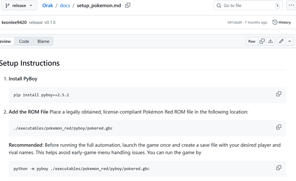Open commit 041dad4
Screen dimensions: 296x181
tap(235, 22)
